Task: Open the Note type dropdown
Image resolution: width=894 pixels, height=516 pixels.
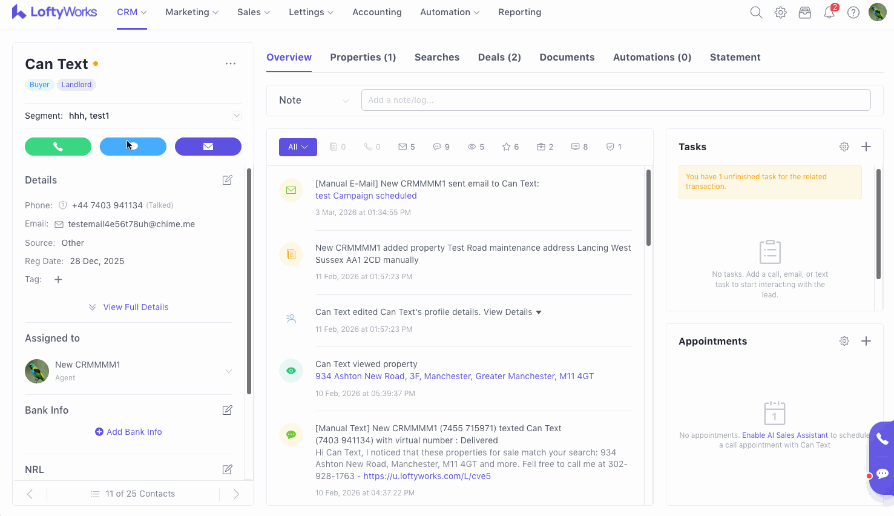Action: tap(314, 101)
